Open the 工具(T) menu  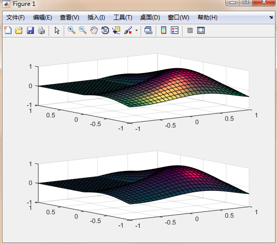[x=123, y=18]
